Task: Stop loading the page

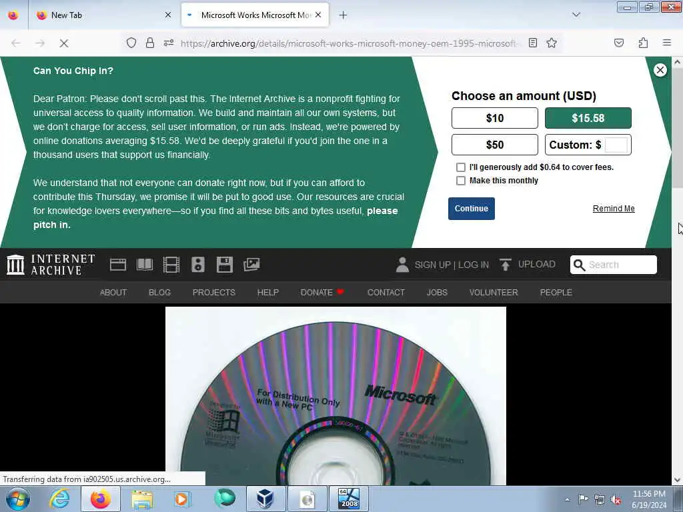Action: coord(63,43)
